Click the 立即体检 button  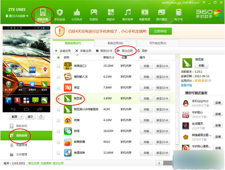click(160, 31)
